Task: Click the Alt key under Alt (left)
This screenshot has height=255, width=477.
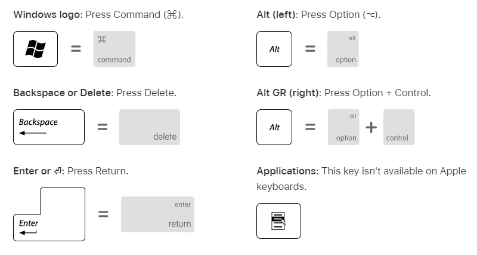Action: [274, 49]
